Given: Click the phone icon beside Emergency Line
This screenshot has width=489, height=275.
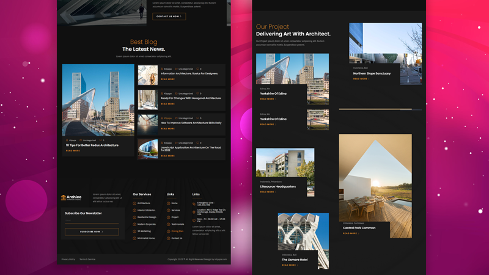Looking at the screenshot, I should (x=194, y=204).
